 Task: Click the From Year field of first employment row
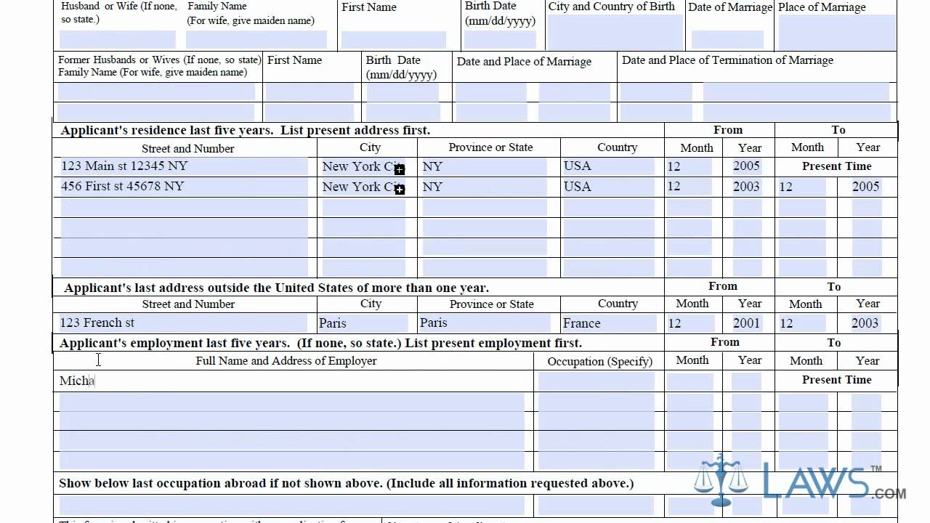746,381
